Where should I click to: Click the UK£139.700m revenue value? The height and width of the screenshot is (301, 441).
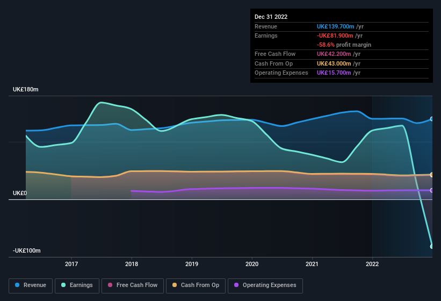tap(336, 26)
